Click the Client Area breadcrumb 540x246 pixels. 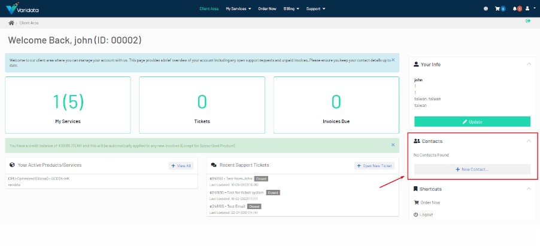point(29,23)
